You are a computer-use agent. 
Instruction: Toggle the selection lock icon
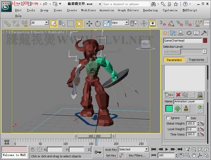(x=32, y=149)
